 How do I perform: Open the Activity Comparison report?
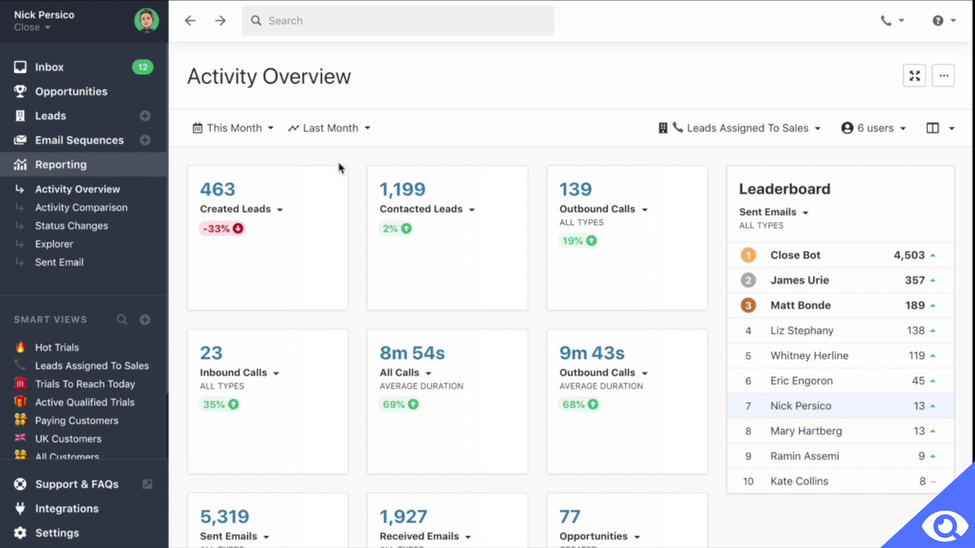pos(81,208)
